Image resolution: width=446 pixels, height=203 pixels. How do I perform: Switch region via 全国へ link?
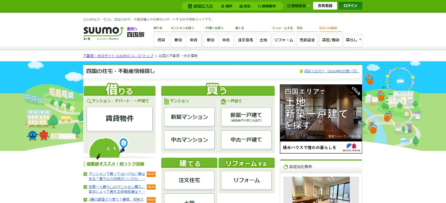132,29
